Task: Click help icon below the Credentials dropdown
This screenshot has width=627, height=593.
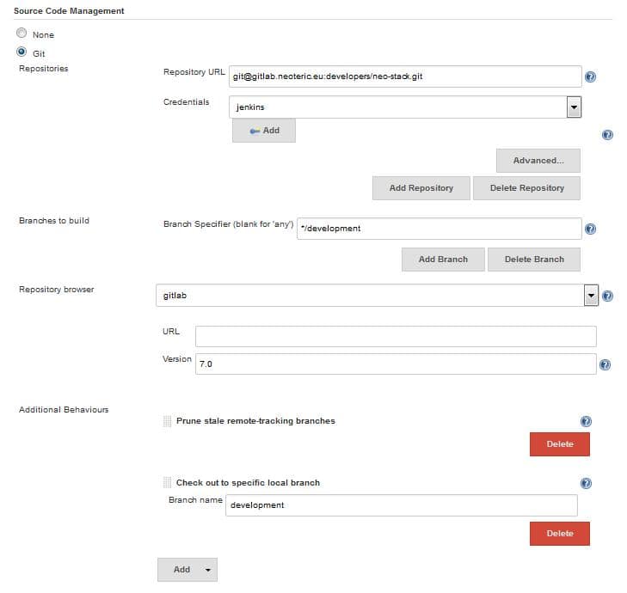Action: pos(607,135)
